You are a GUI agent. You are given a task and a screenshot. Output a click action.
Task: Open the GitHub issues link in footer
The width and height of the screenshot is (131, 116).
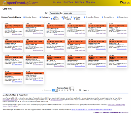[x=91, y=109]
